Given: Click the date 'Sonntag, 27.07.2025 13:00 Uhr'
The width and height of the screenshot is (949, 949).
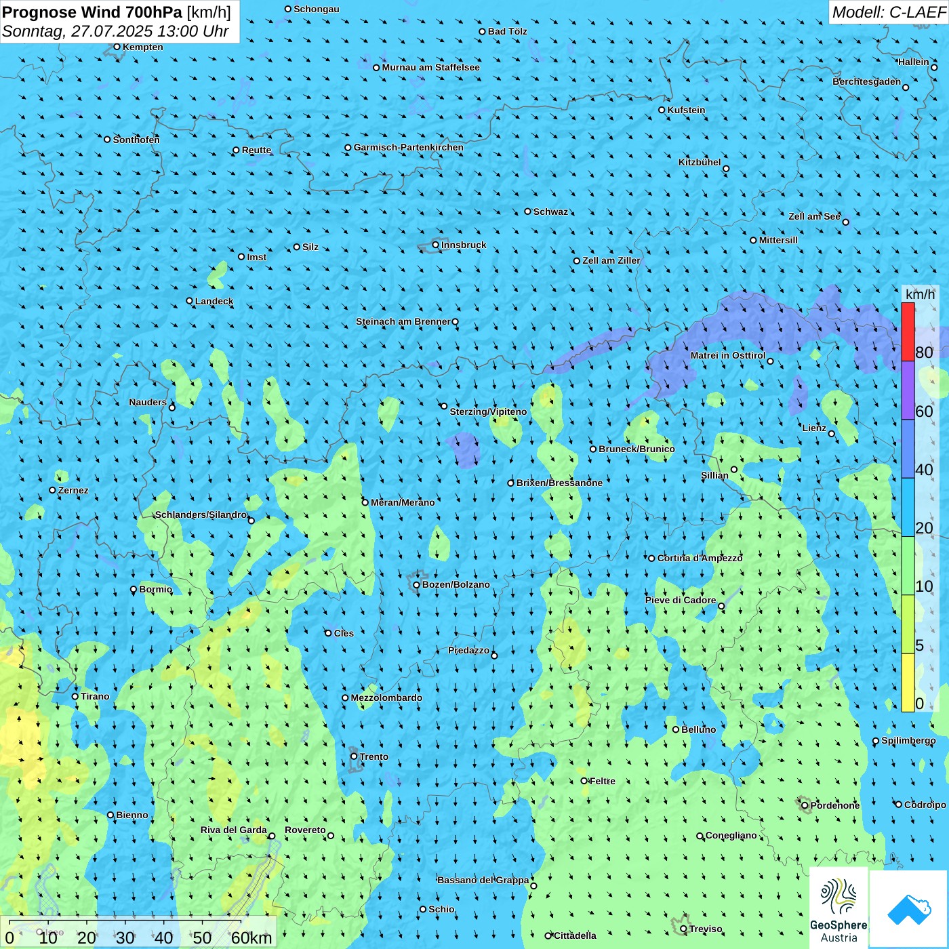Looking at the screenshot, I should [x=115, y=31].
